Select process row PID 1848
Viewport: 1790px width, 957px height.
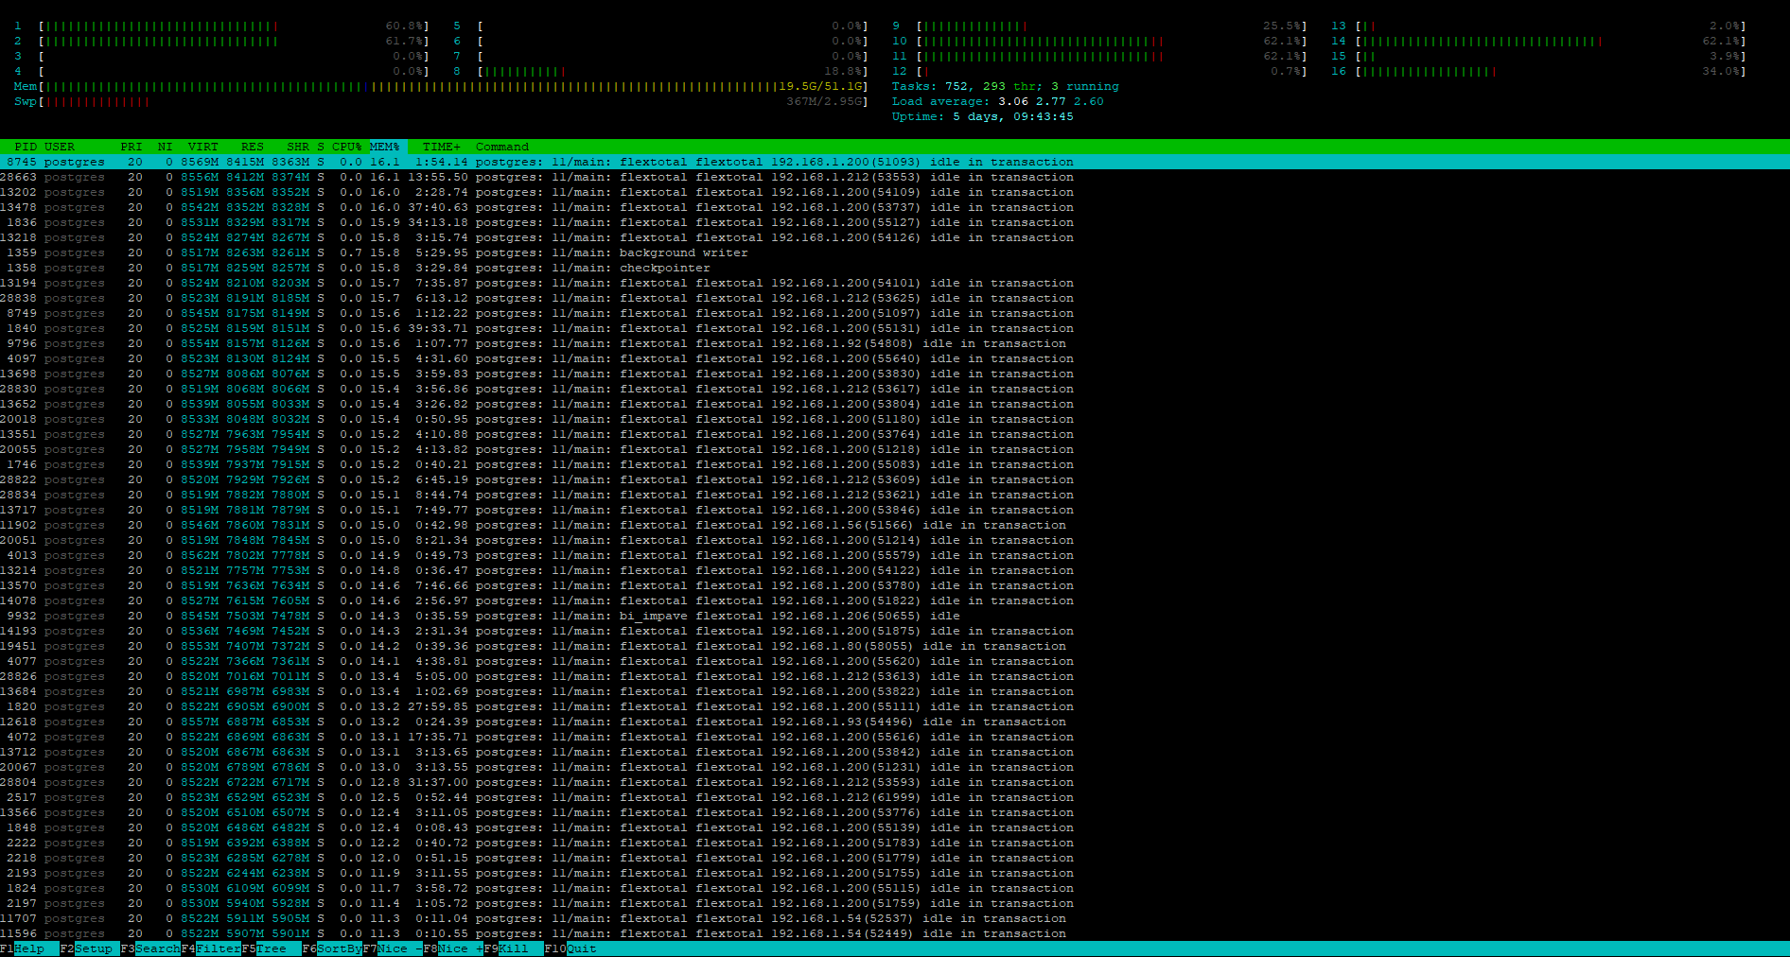[895, 827]
